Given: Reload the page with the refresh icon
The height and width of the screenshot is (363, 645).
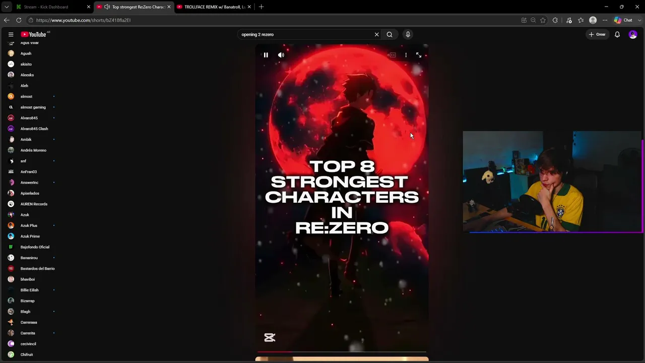Looking at the screenshot, I should (19, 20).
